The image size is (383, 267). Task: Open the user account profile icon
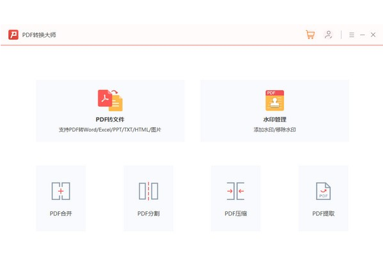(328, 34)
